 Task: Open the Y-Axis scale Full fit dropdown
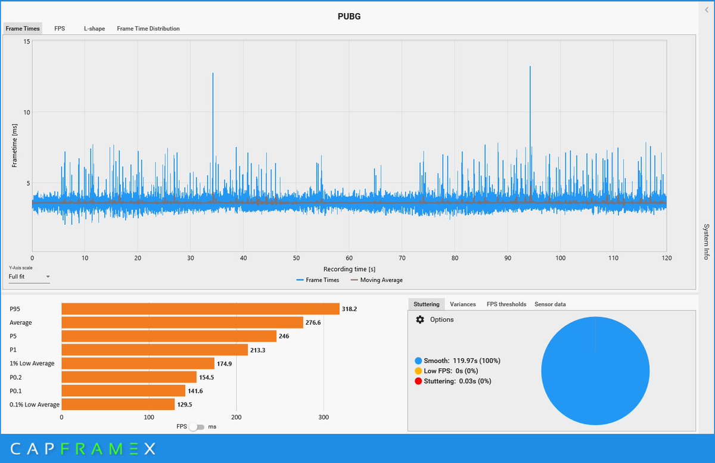click(x=29, y=276)
